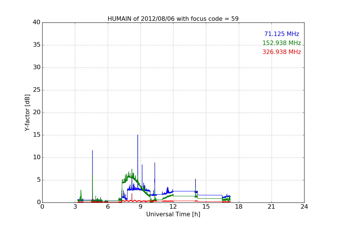Click the x-axis tick label 21
The height and width of the screenshot is (225, 338).
pos(272,207)
